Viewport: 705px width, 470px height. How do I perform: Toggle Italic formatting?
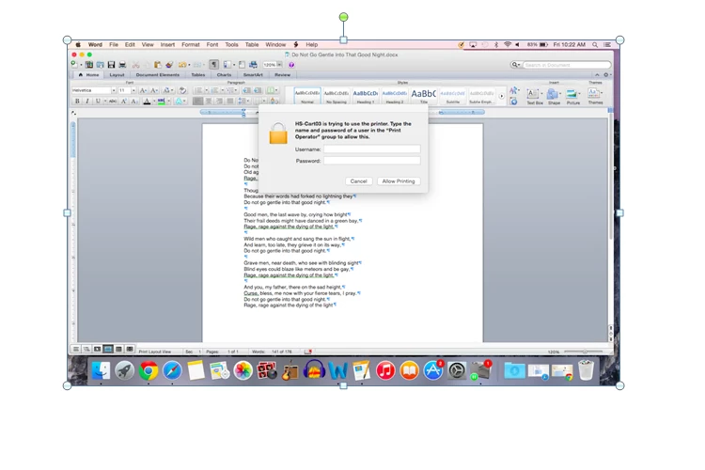[87, 102]
